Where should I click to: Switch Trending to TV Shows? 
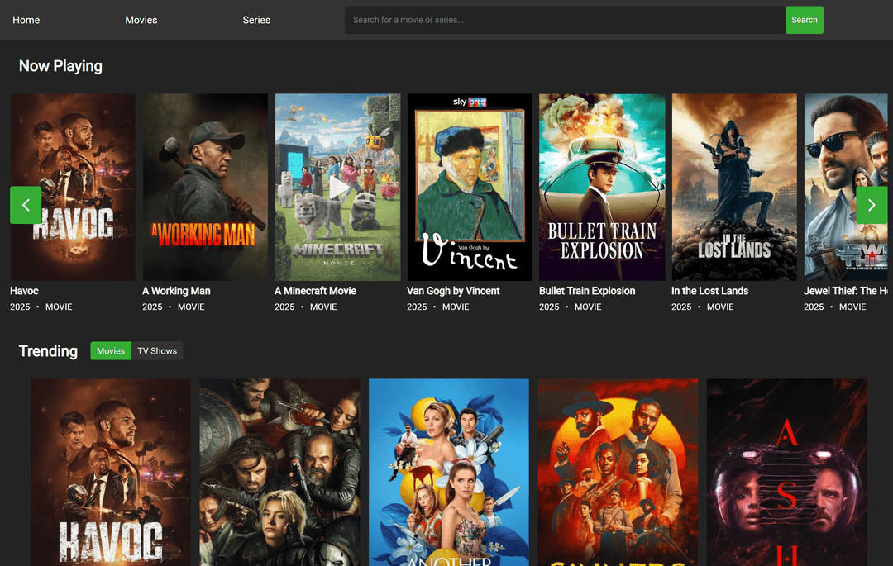157,351
